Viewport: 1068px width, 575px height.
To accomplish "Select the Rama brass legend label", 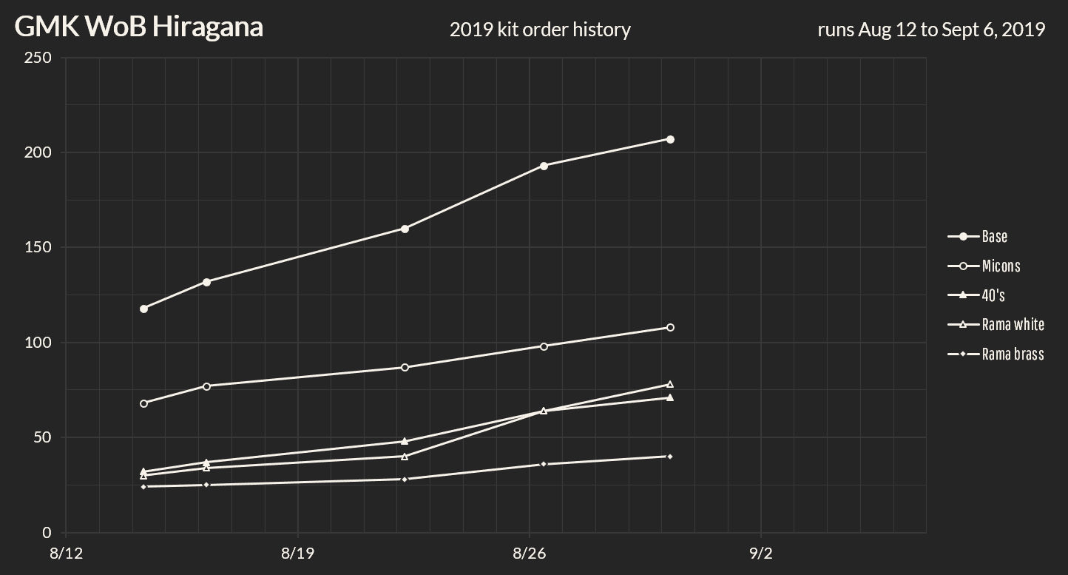I will coord(1013,354).
